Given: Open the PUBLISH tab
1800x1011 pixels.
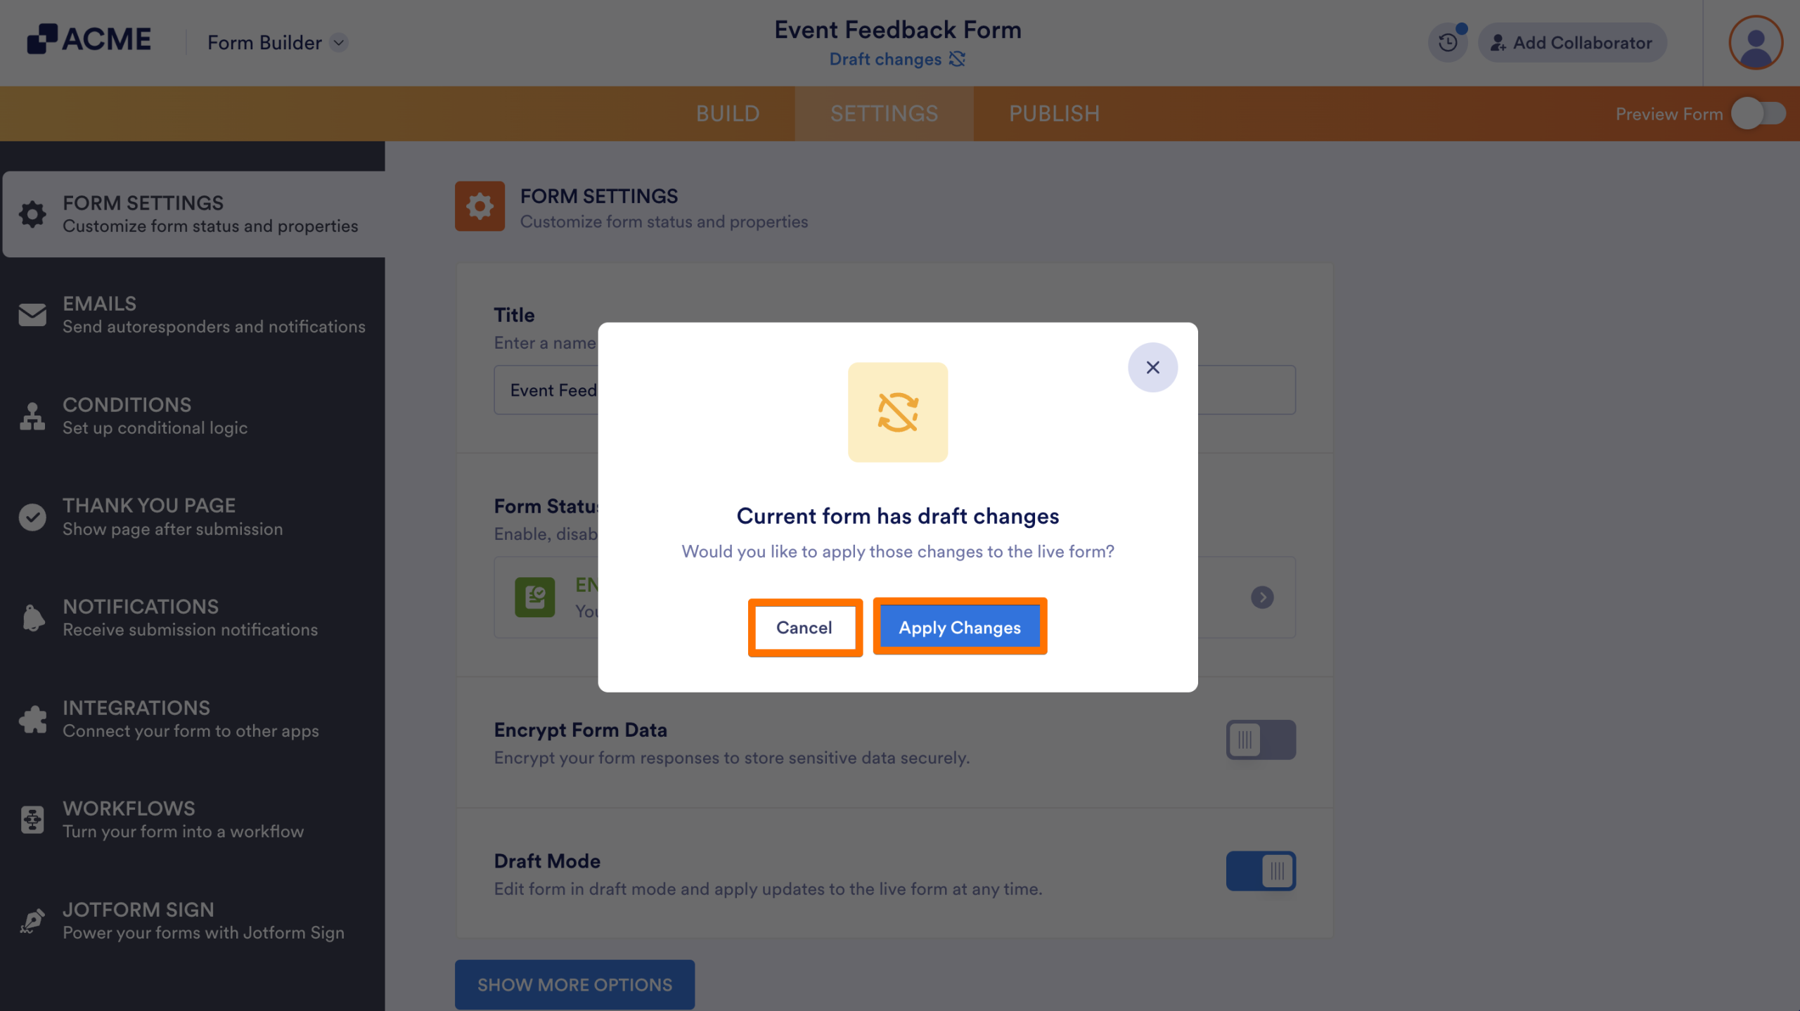Looking at the screenshot, I should tap(1053, 113).
